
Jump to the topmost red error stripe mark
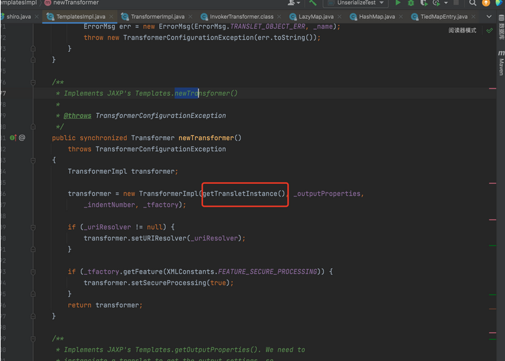click(492, 88)
